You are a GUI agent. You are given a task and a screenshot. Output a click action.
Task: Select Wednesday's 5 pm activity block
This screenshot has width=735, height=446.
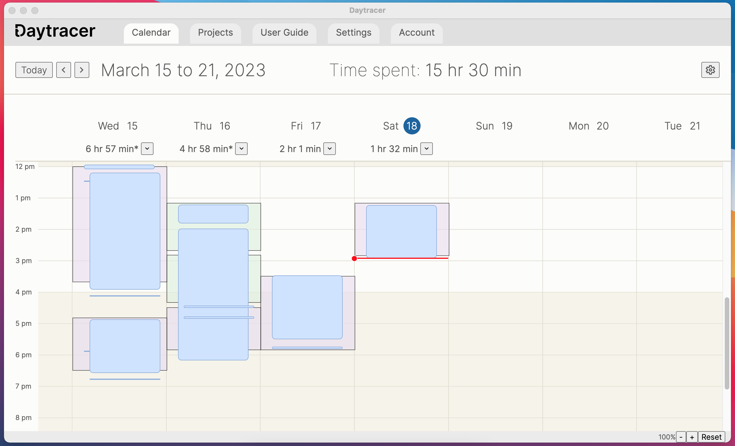(125, 346)
